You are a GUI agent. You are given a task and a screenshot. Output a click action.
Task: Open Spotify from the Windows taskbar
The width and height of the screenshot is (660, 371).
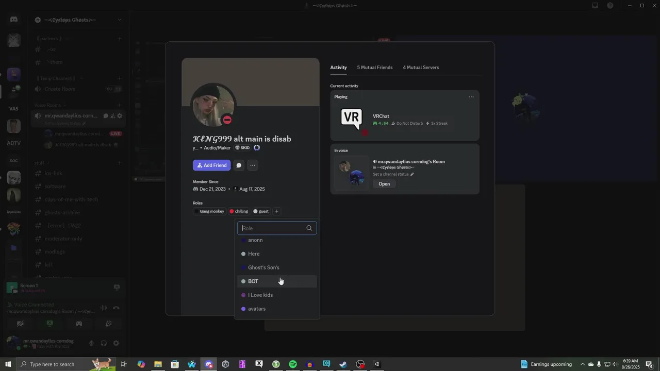(x=293, y=364)
